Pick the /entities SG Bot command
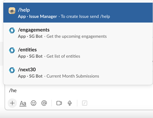The width and height of the screenshot is (153, 118). 78,53
